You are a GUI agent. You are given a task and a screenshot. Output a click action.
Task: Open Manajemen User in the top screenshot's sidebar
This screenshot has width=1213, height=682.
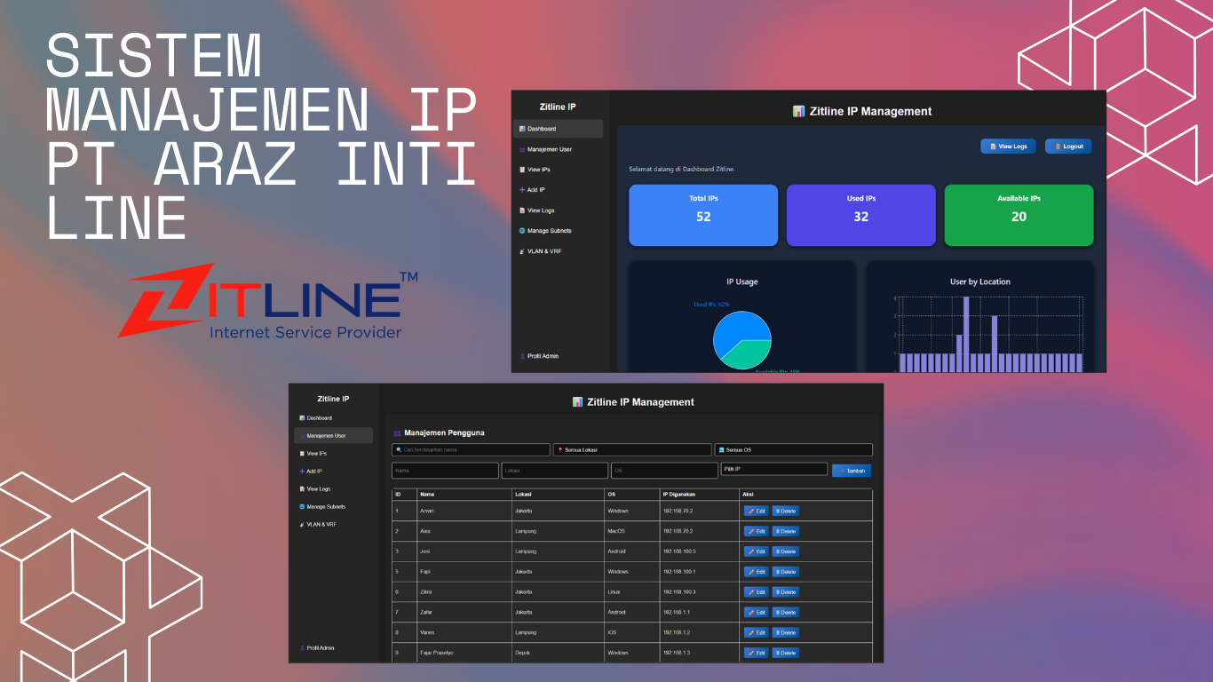[x=549, y=149]
